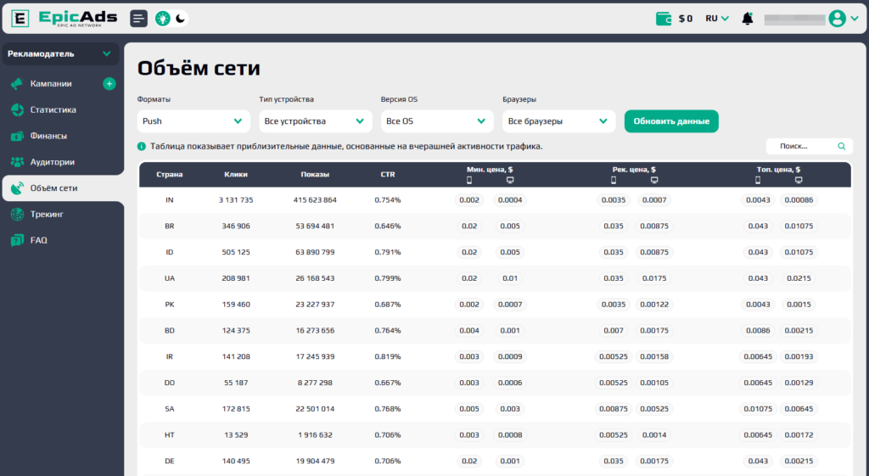Click desktop icon under Рек. цена
The width and height of the screenshot is (869, 476).
654,180
